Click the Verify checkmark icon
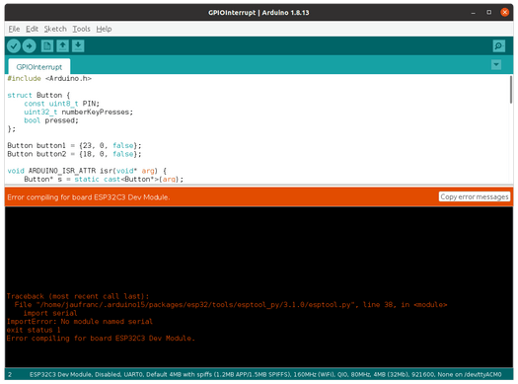The image size is (518, 384). [x=14, y=46]
